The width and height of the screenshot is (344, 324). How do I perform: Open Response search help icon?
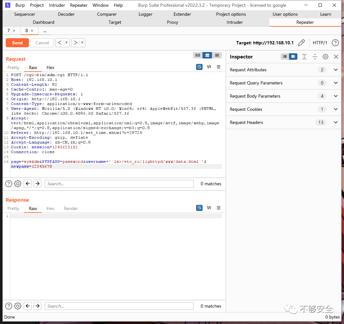coord(9,306)
